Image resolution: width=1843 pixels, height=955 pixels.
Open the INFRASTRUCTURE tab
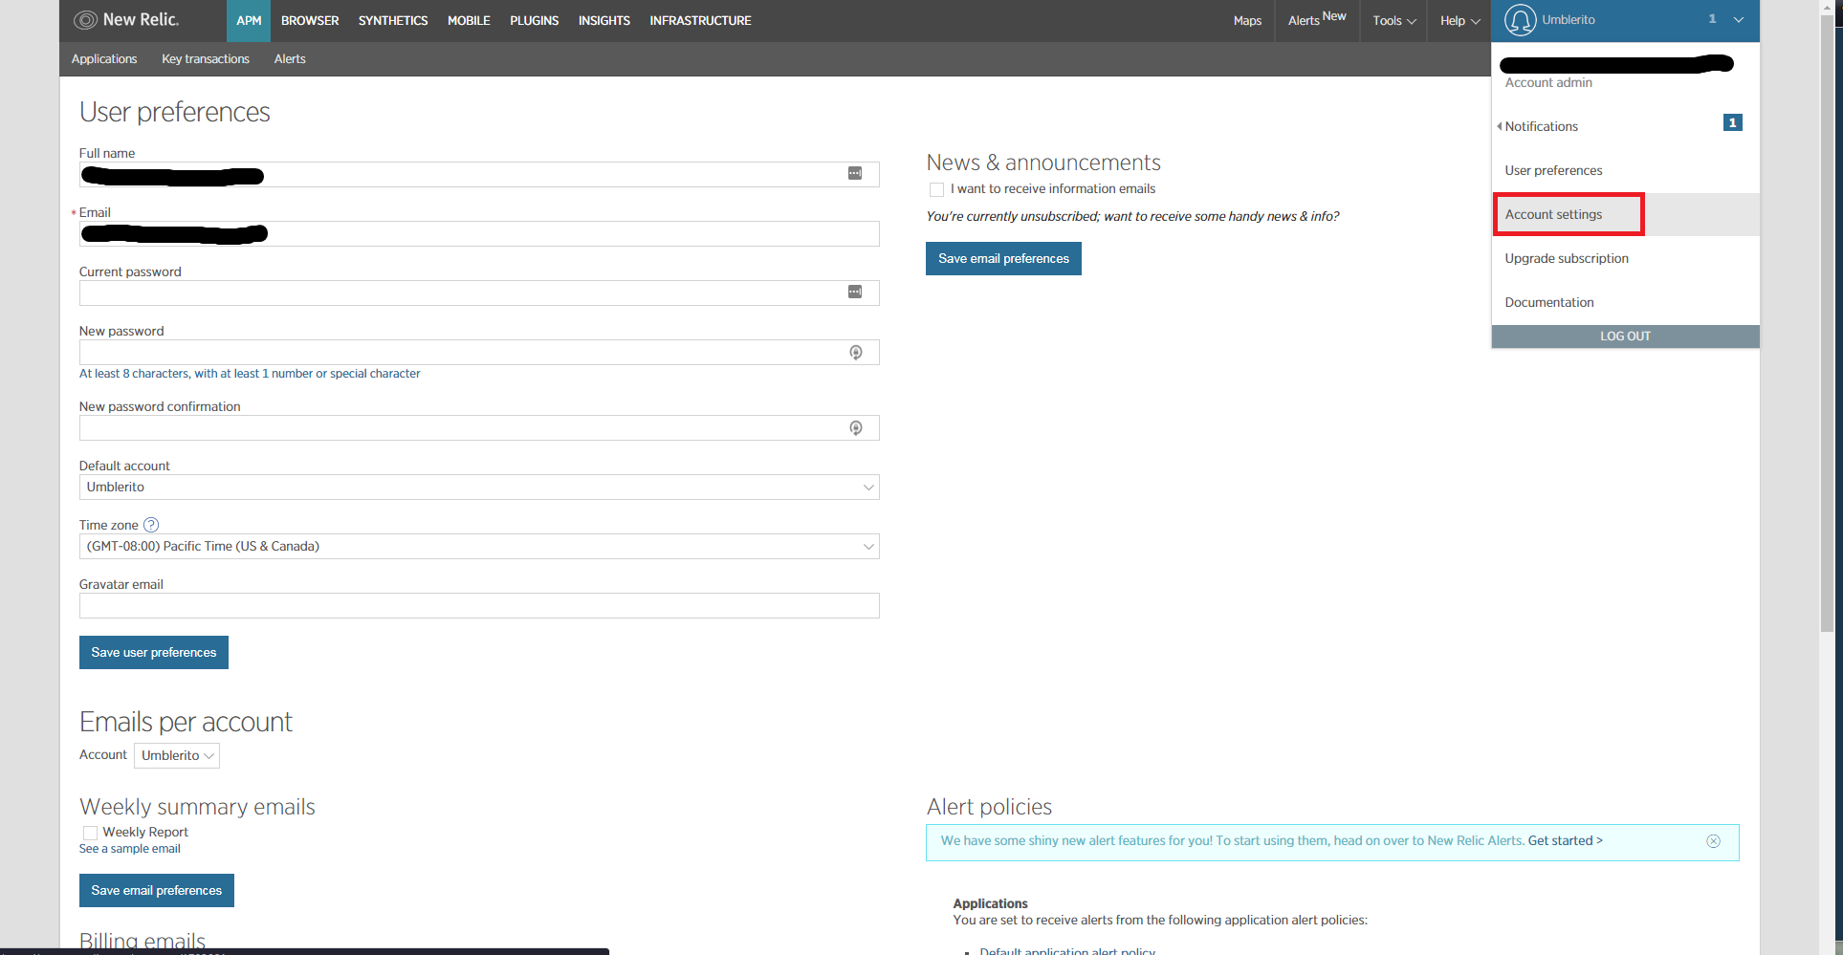coord(701,21)
